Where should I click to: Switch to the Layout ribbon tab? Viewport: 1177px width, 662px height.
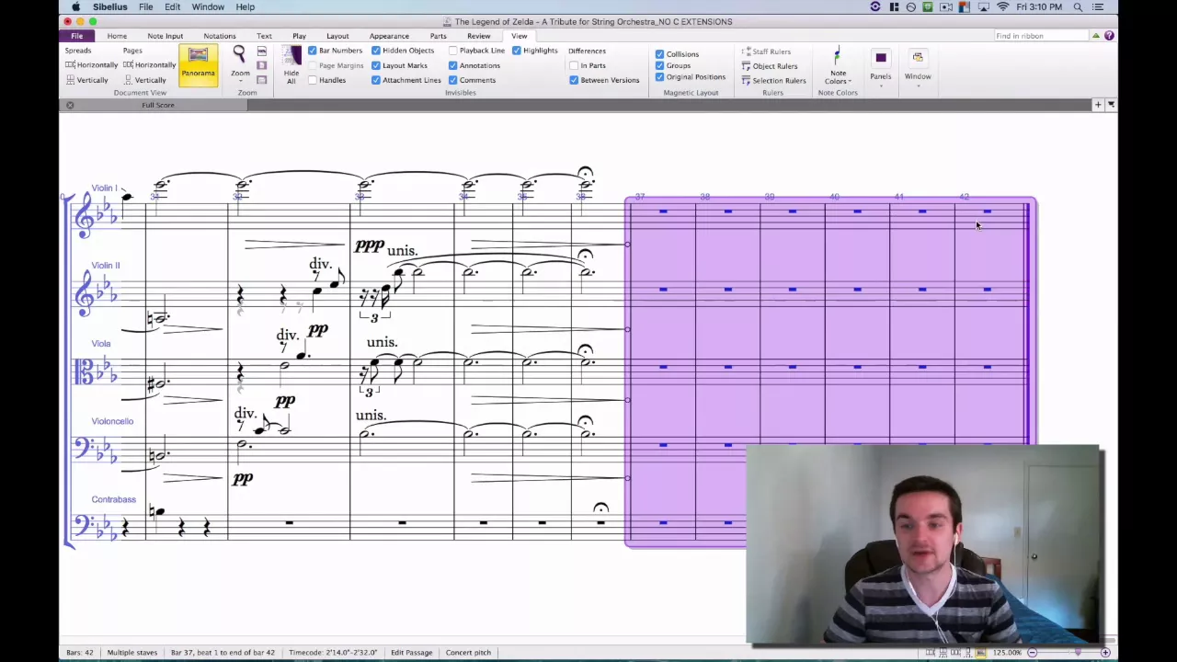pos(337,36)
